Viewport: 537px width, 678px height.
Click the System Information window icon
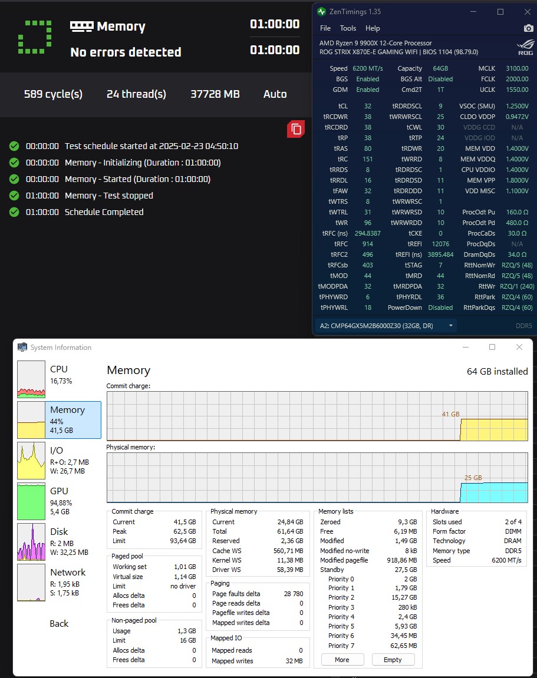click(22, 348)
